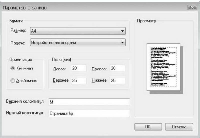Viewport: 200px width, 138px height.
Task: Click the Нижний колонтитул: label
Action: [x=25, y=113]
